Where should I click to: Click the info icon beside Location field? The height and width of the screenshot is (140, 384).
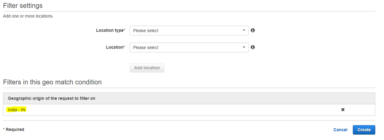pyautogui.click(x=253, y=47)
